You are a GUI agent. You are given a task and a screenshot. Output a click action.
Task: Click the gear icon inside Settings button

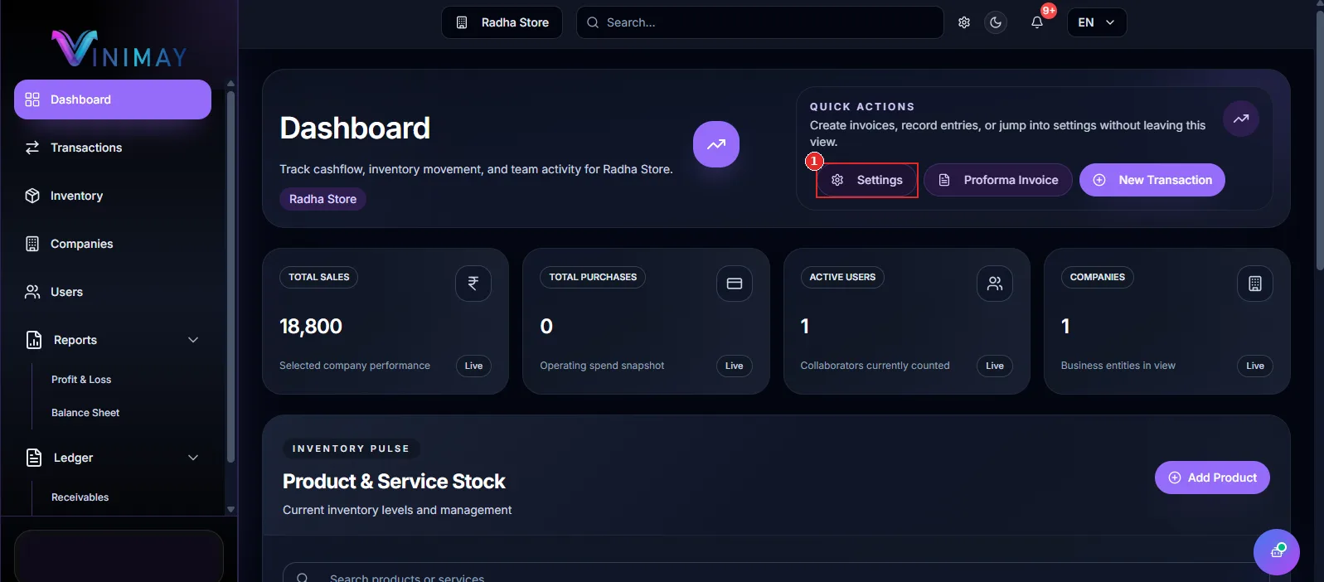[x=837, y=180]
